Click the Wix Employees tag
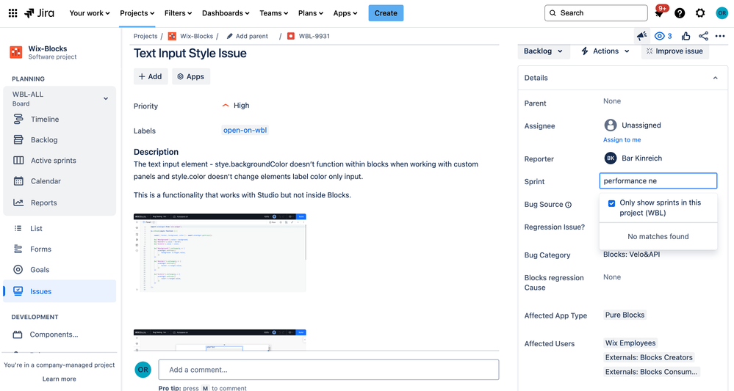 [x=630, y=343]
